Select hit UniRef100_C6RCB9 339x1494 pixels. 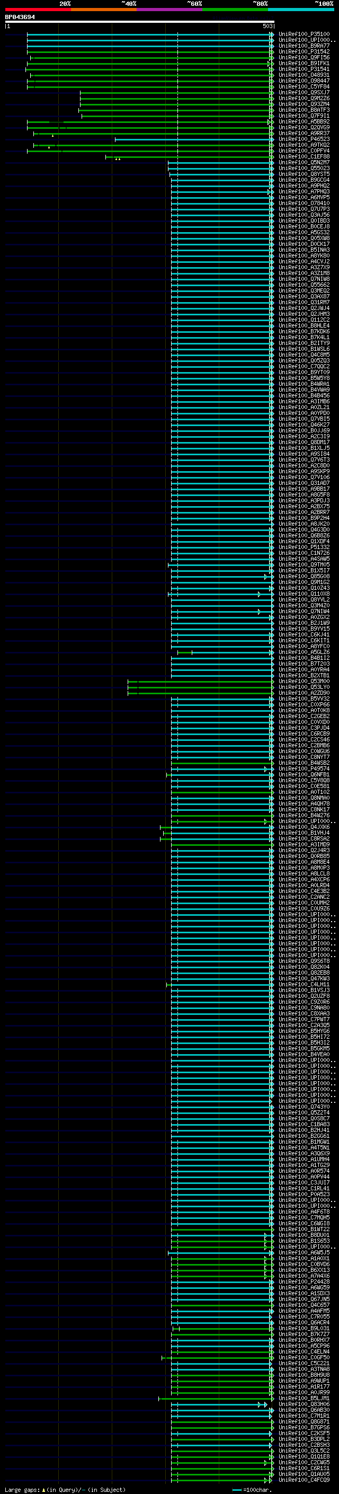coord(304,733)
